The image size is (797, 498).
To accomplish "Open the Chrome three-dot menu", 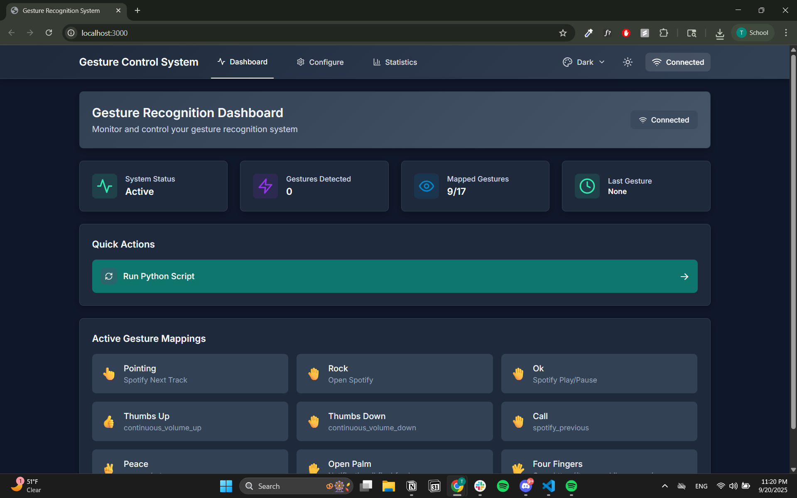I will coord(786,33).
